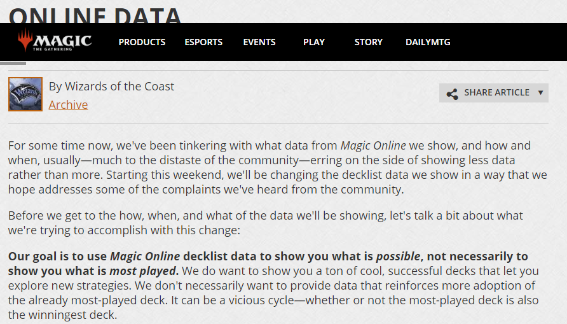Expand the Share Article dropdown arrow

[540, 93]
